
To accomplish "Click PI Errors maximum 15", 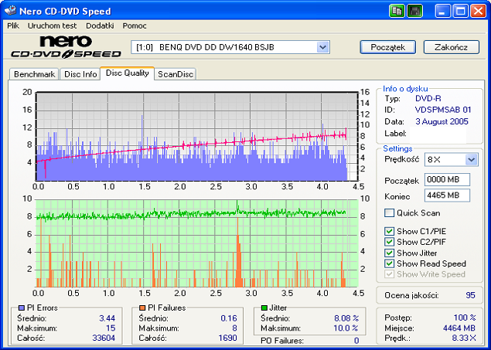I will pyautogui.click(x=111, y=328).
